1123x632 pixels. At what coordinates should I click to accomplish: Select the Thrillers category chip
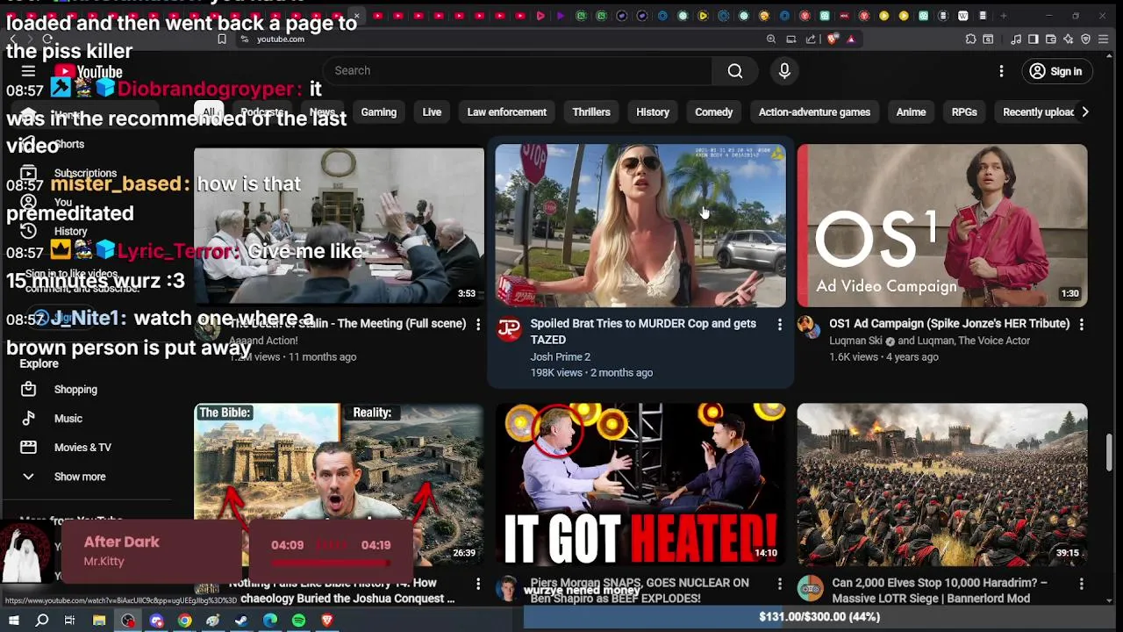coord(591,112)
